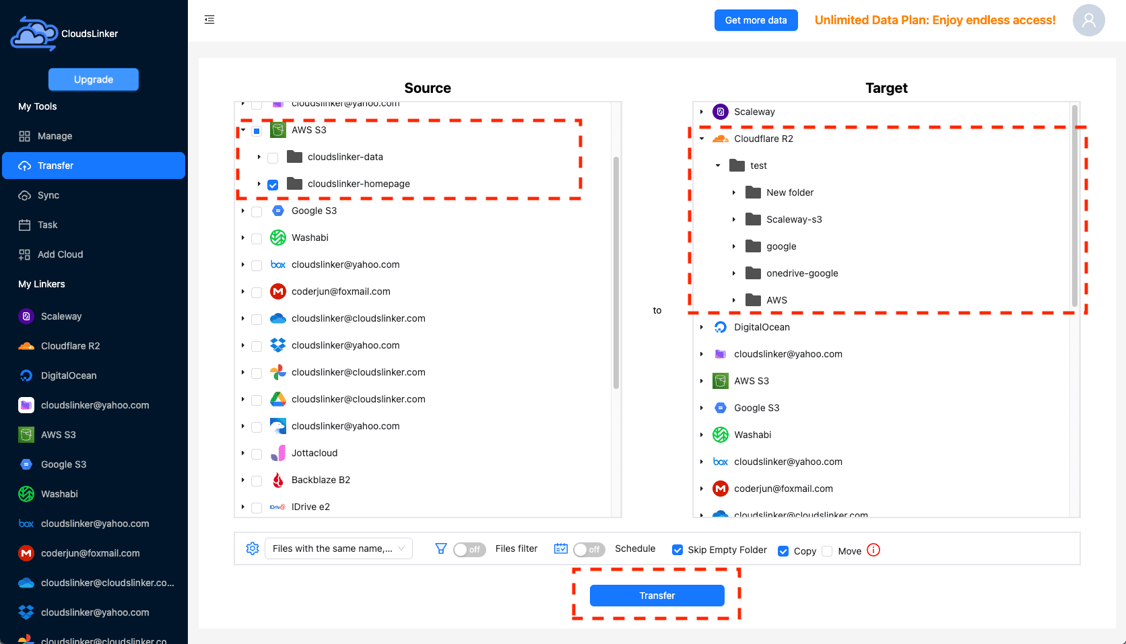Click the Washabi icon in Source list

pyautogui.click(x=278, y=238)
